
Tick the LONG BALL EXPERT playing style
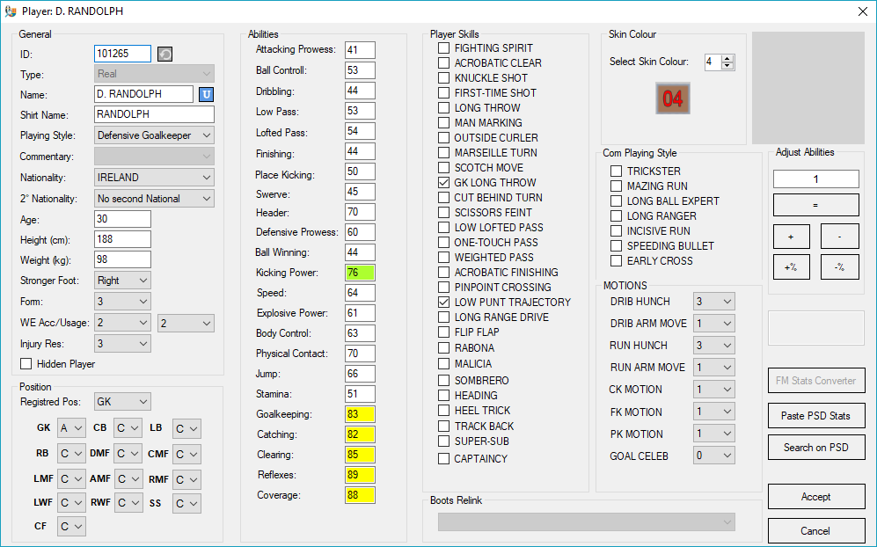[617, 201]
